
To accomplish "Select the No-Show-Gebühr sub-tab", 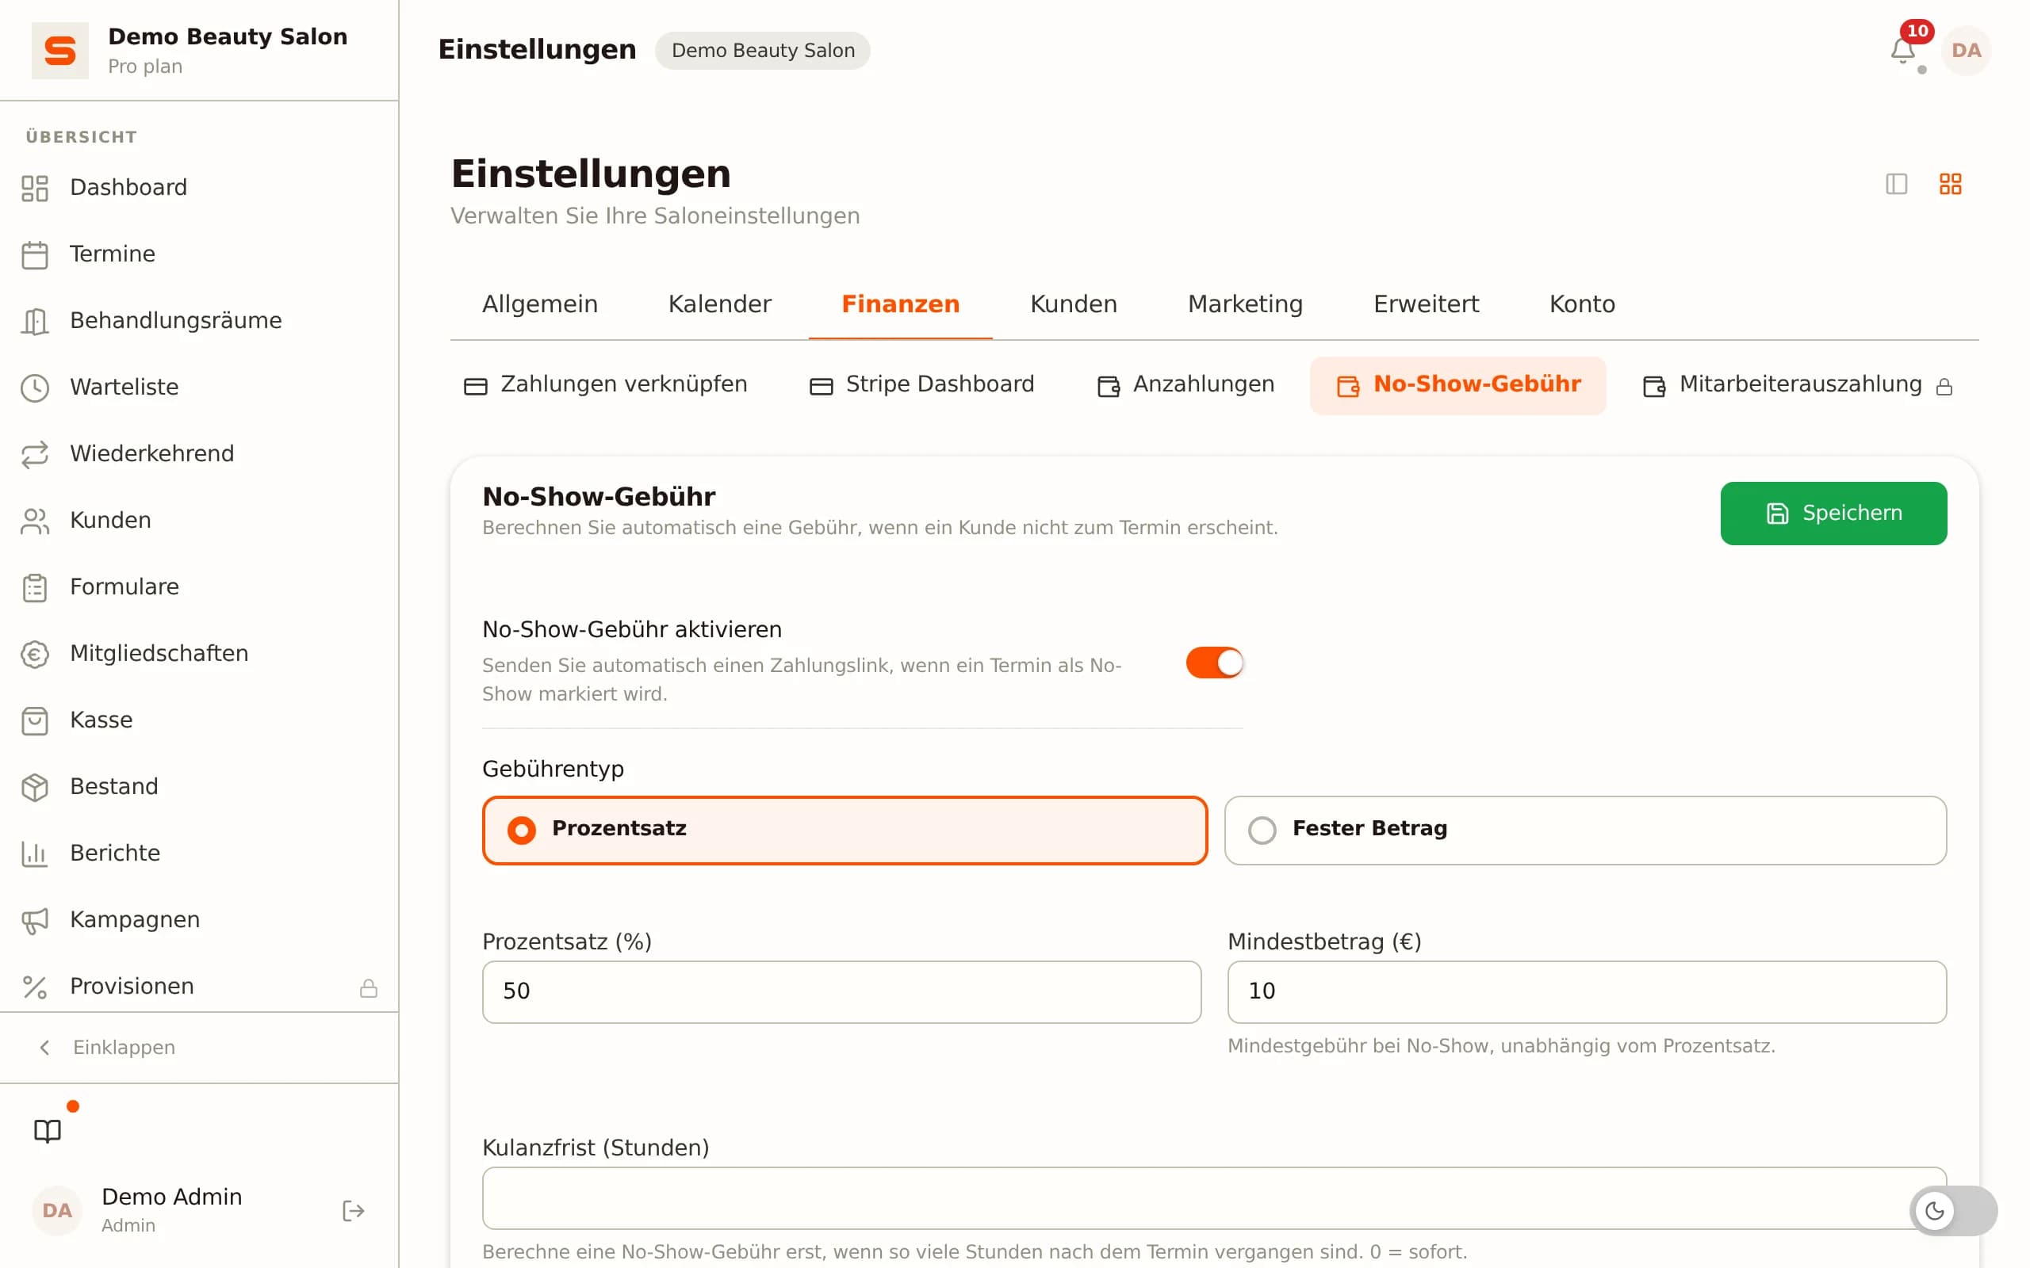I will tap(1457, 385).
